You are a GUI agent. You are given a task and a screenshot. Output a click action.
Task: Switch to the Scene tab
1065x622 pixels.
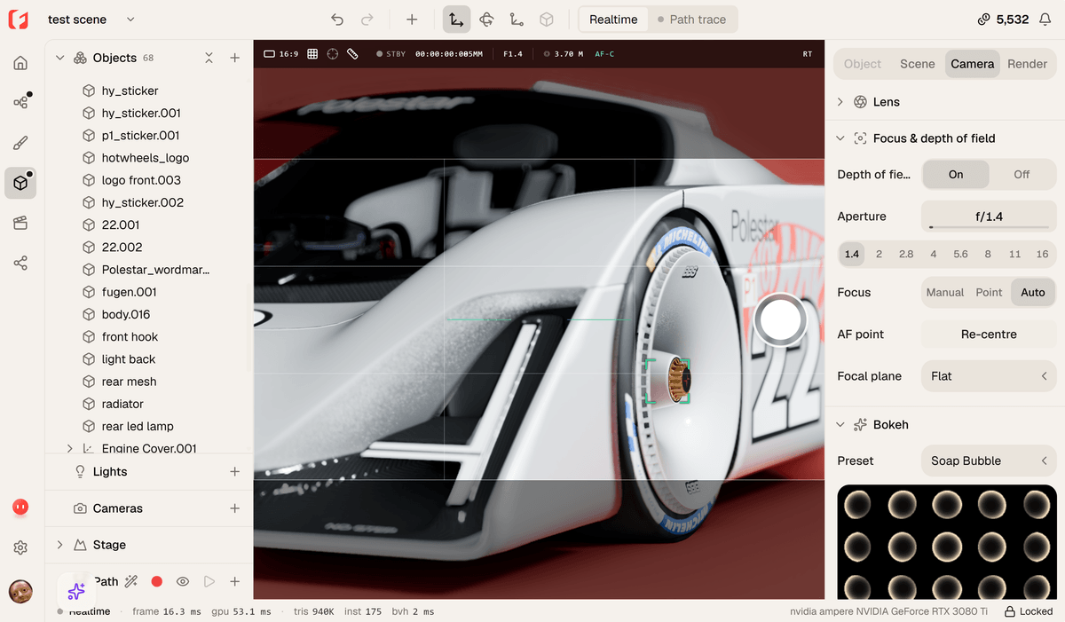tap(917, 64)
